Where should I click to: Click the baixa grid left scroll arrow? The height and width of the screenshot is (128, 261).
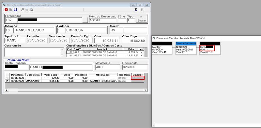(6, 90)
